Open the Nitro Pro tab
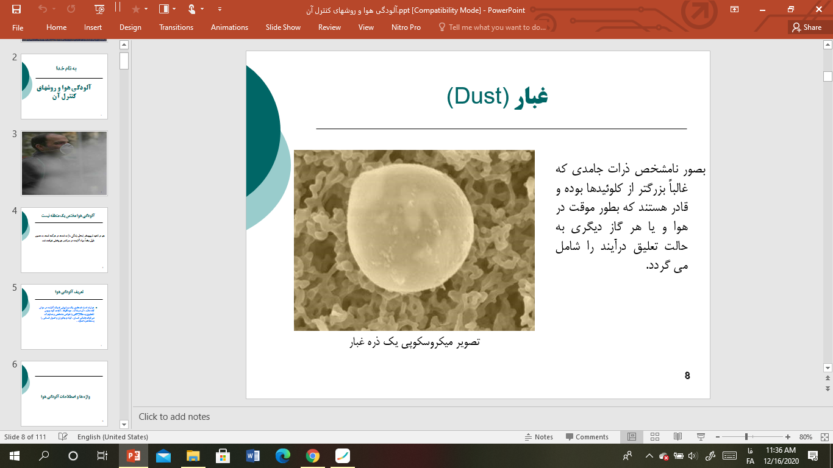This screenshot has width=833, height=468. pyautogui.click(x=406, y=27)
